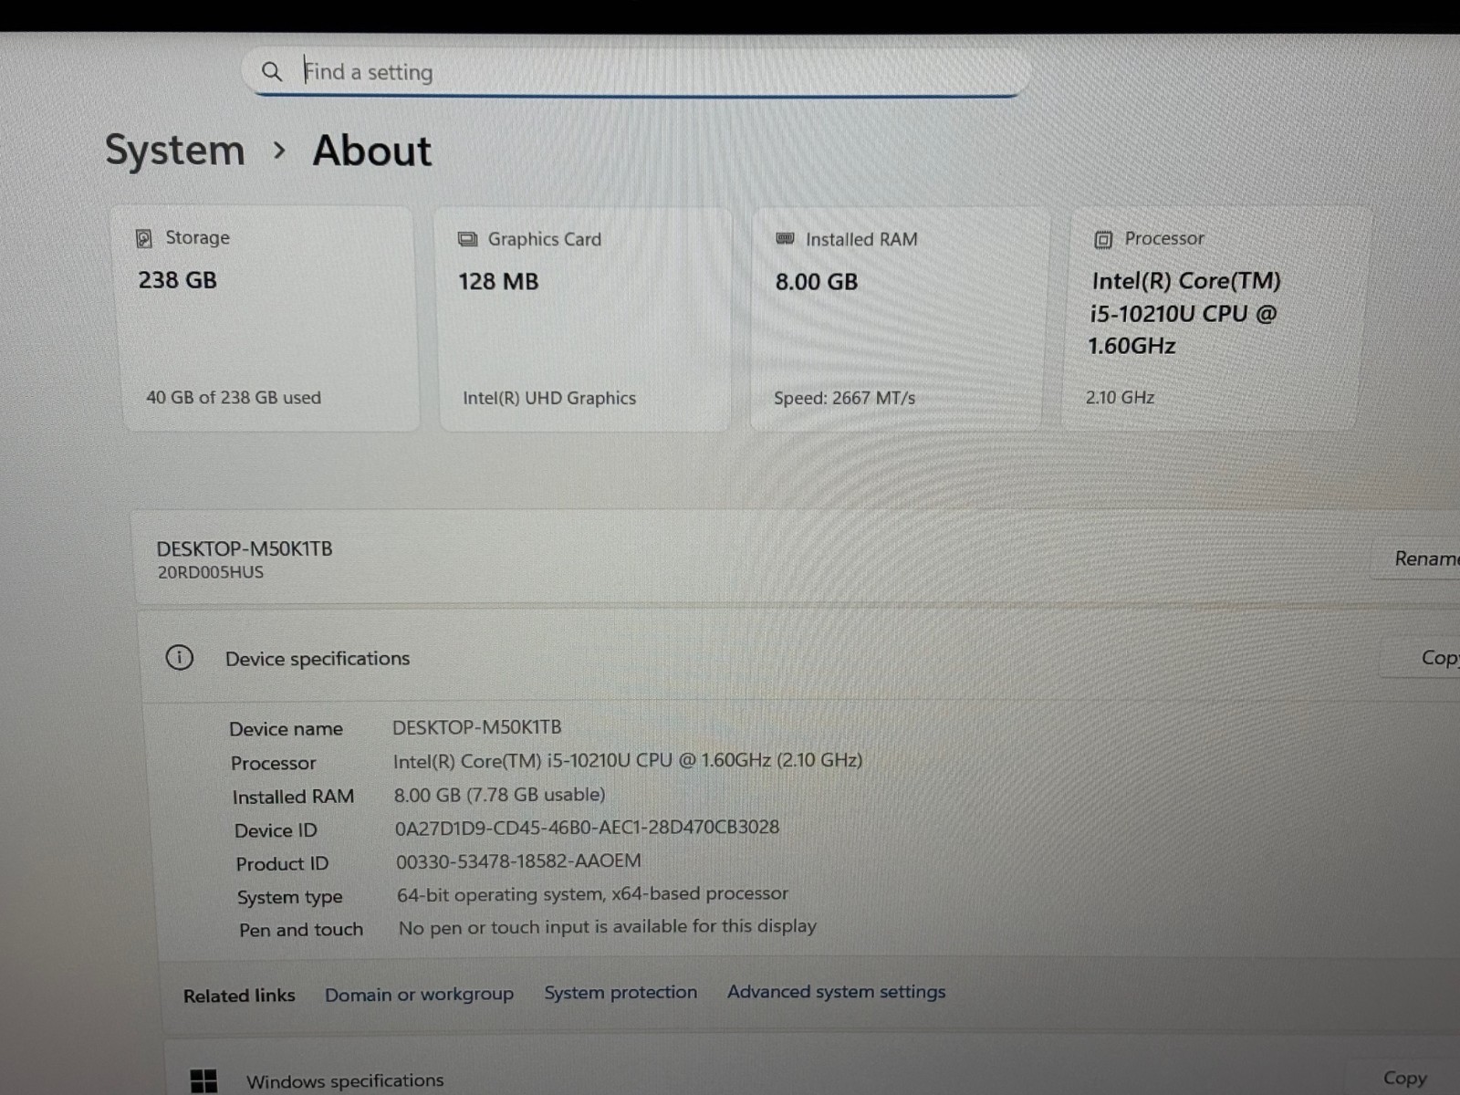Viewport: 1460px width, 1095px height.
Task: Click the Pen and touch label
Action: point(301,930)
